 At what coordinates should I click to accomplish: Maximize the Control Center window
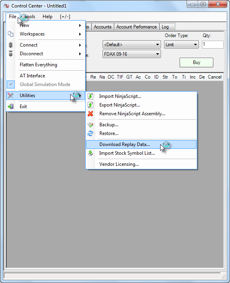pos(203,4)
